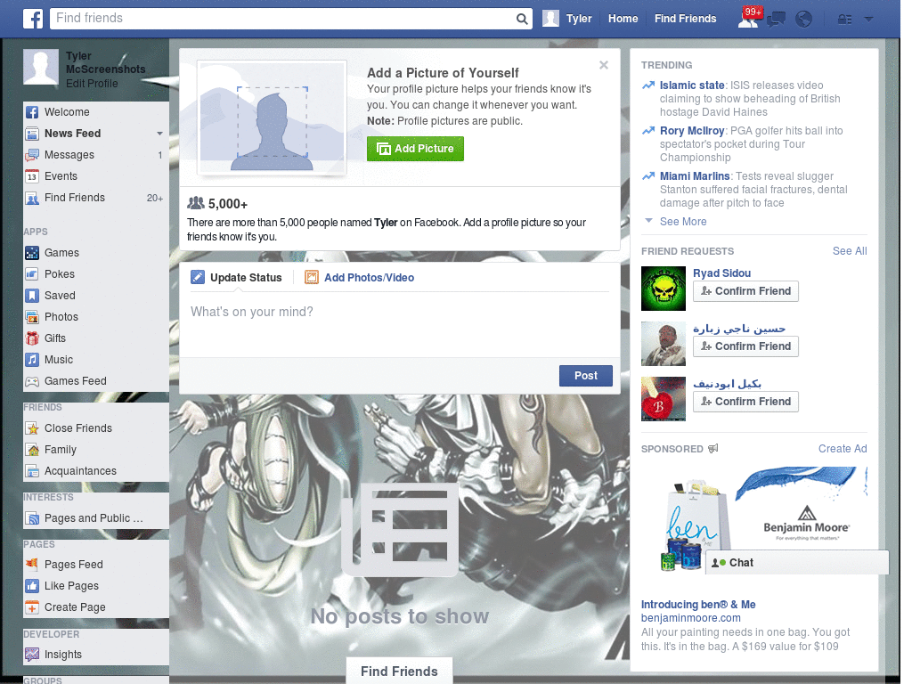Open friend requests icon with 99+ badge
Image resolution: width=912 pixels, height=684 pixels.
(x=748, y=18)
